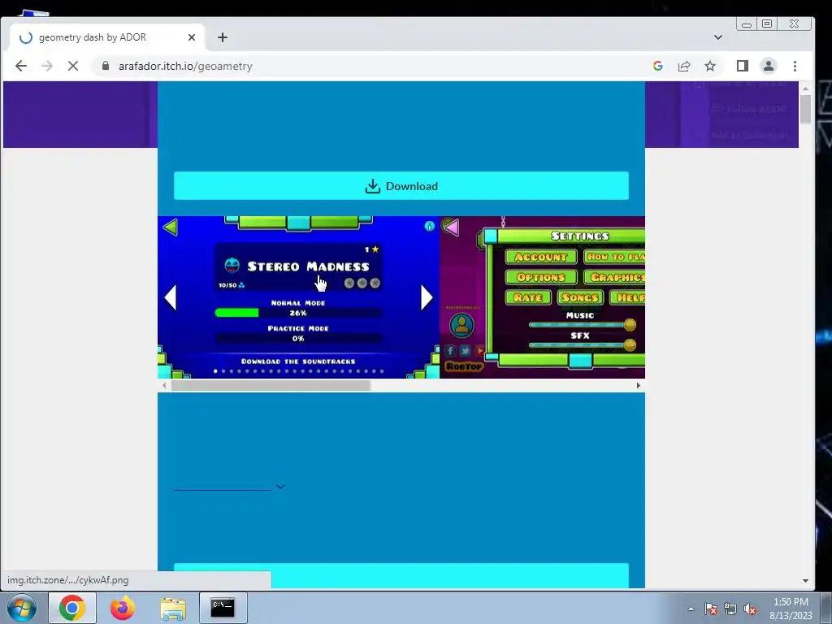
Task: Click the share page icon
Action: 684,66
